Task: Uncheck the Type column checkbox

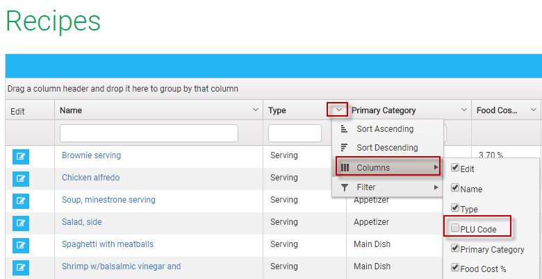Action: 455,209
